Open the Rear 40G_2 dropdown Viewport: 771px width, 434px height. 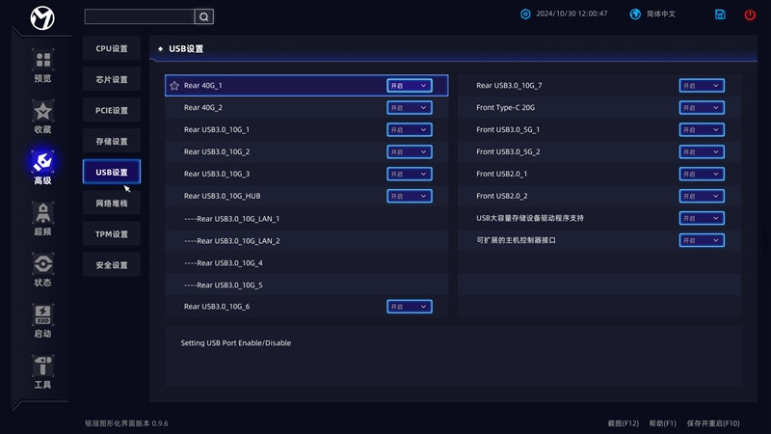[410, 108]
